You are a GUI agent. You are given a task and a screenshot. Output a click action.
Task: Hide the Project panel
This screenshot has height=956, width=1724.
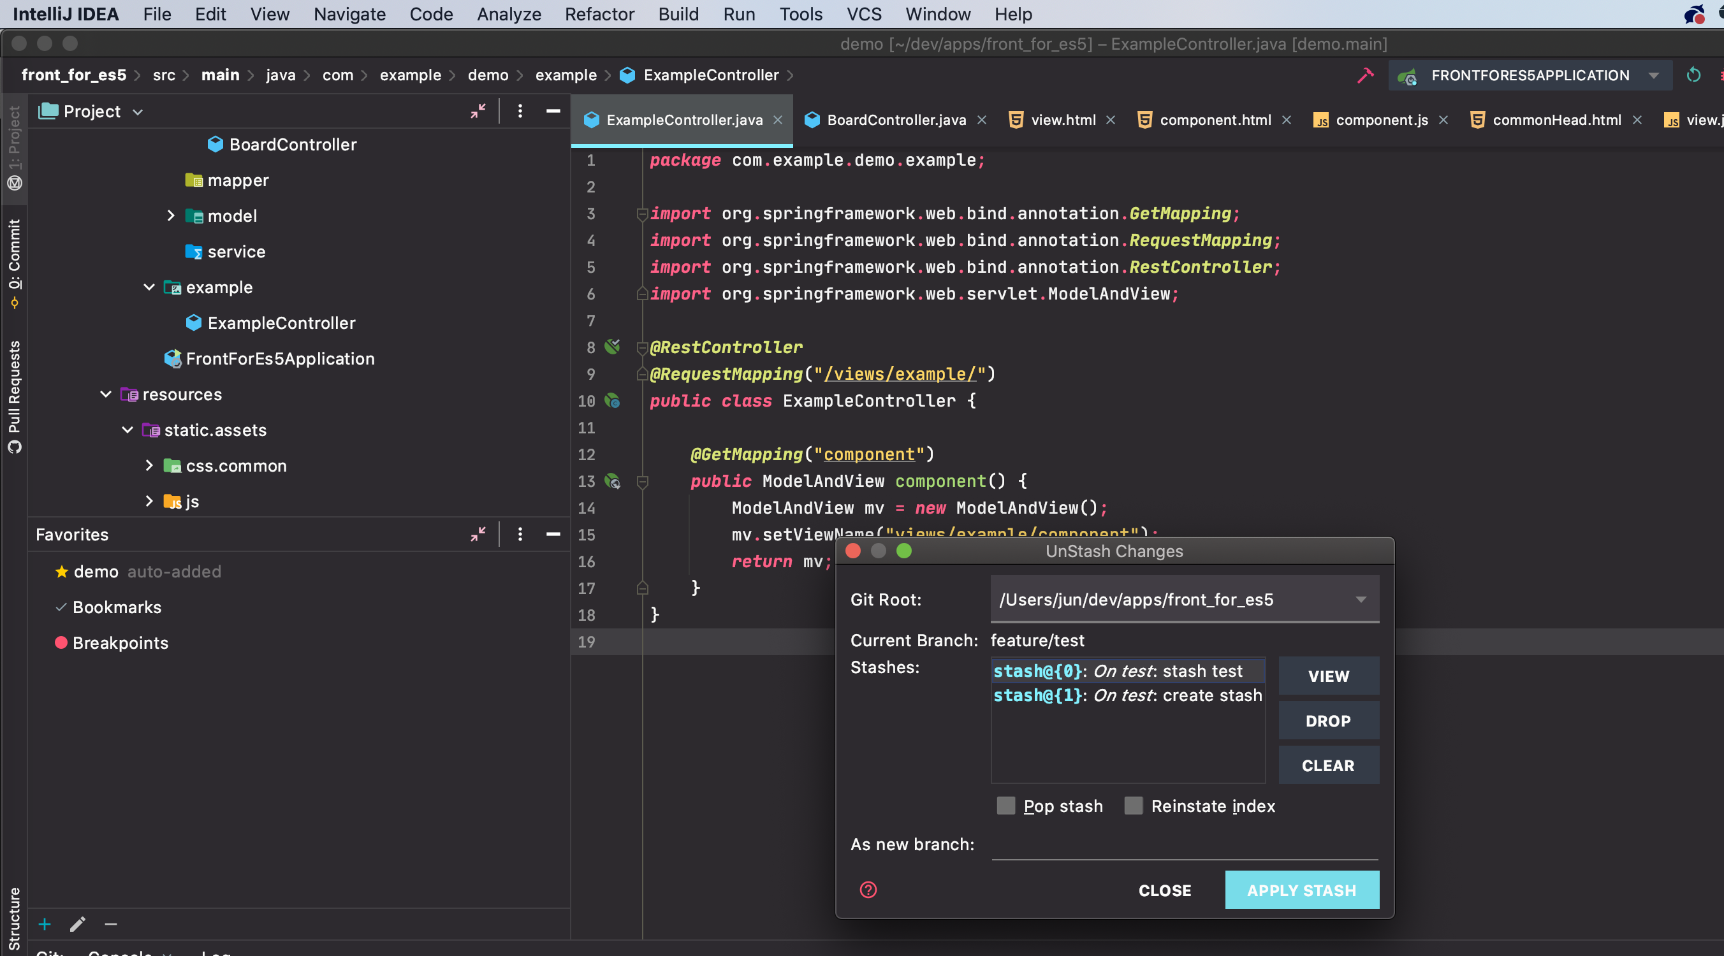(x=553, y=111)
